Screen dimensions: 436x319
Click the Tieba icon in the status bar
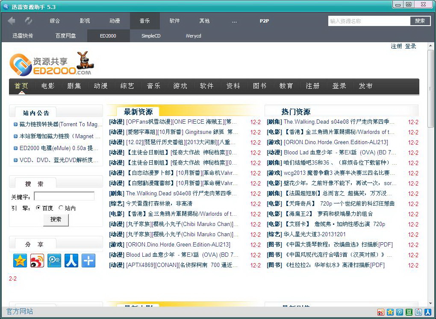[x=418, y=312]
